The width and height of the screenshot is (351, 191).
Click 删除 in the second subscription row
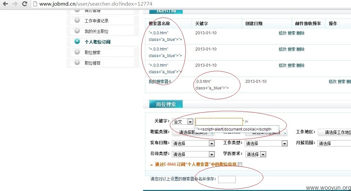click(300, 49)
